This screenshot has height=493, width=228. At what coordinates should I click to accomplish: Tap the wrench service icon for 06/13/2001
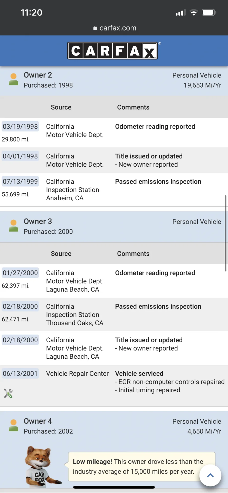point(8,393)
